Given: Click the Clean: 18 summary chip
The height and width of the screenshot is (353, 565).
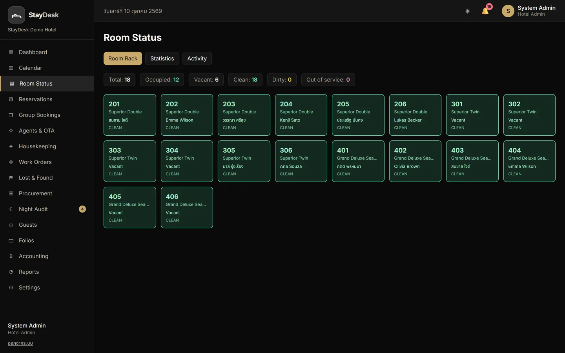Looking at the screenshot, I should [245, 80].
